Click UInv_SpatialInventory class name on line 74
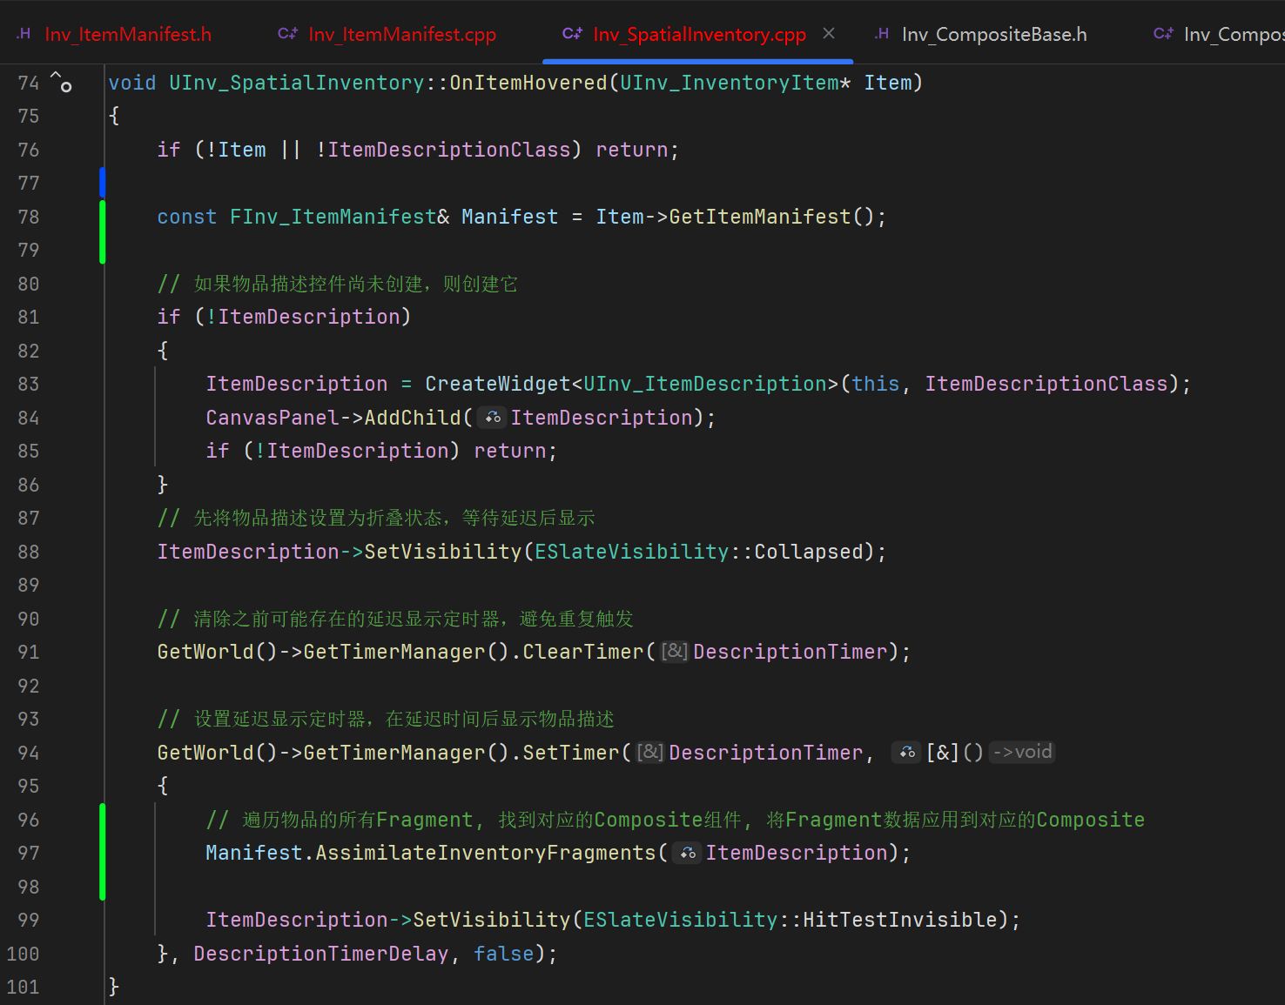1285x1005 pixels. click(x=297, y=83)
